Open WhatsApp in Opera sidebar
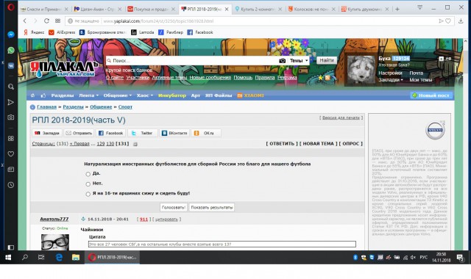 pyautogui.click(x=11, y=50)
